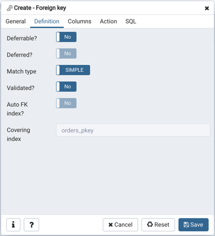Viewport: 215px width, 236px height.
Task: Toggle the Auto FK index? switch
Action: [x=66, y=103]
